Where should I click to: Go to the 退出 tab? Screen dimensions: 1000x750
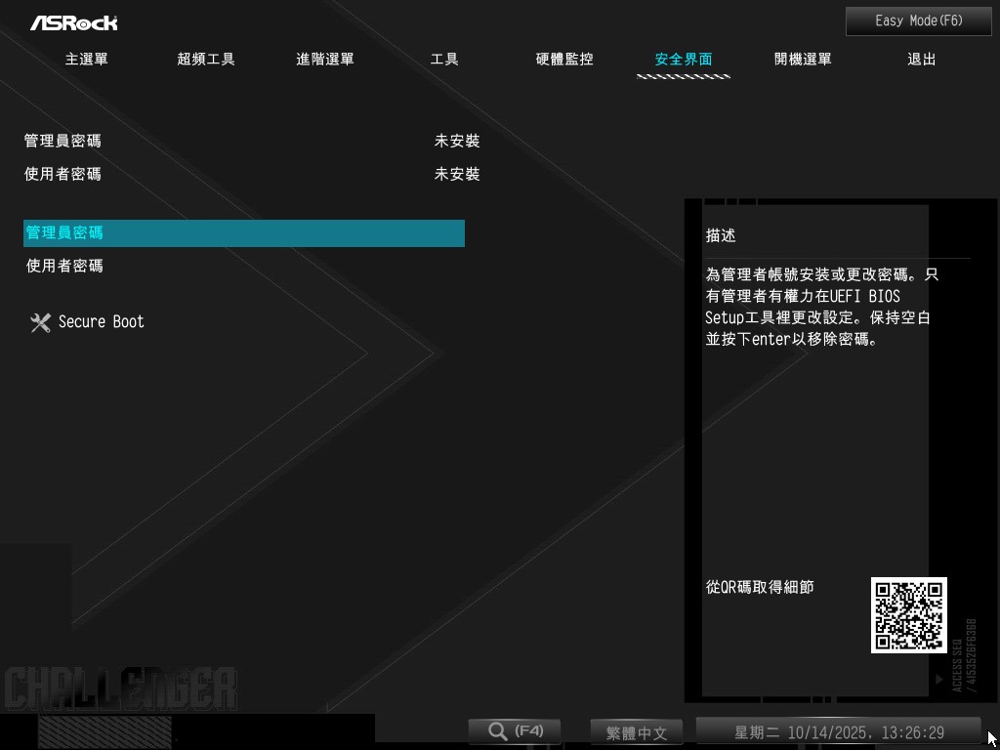tap(922, 60)
